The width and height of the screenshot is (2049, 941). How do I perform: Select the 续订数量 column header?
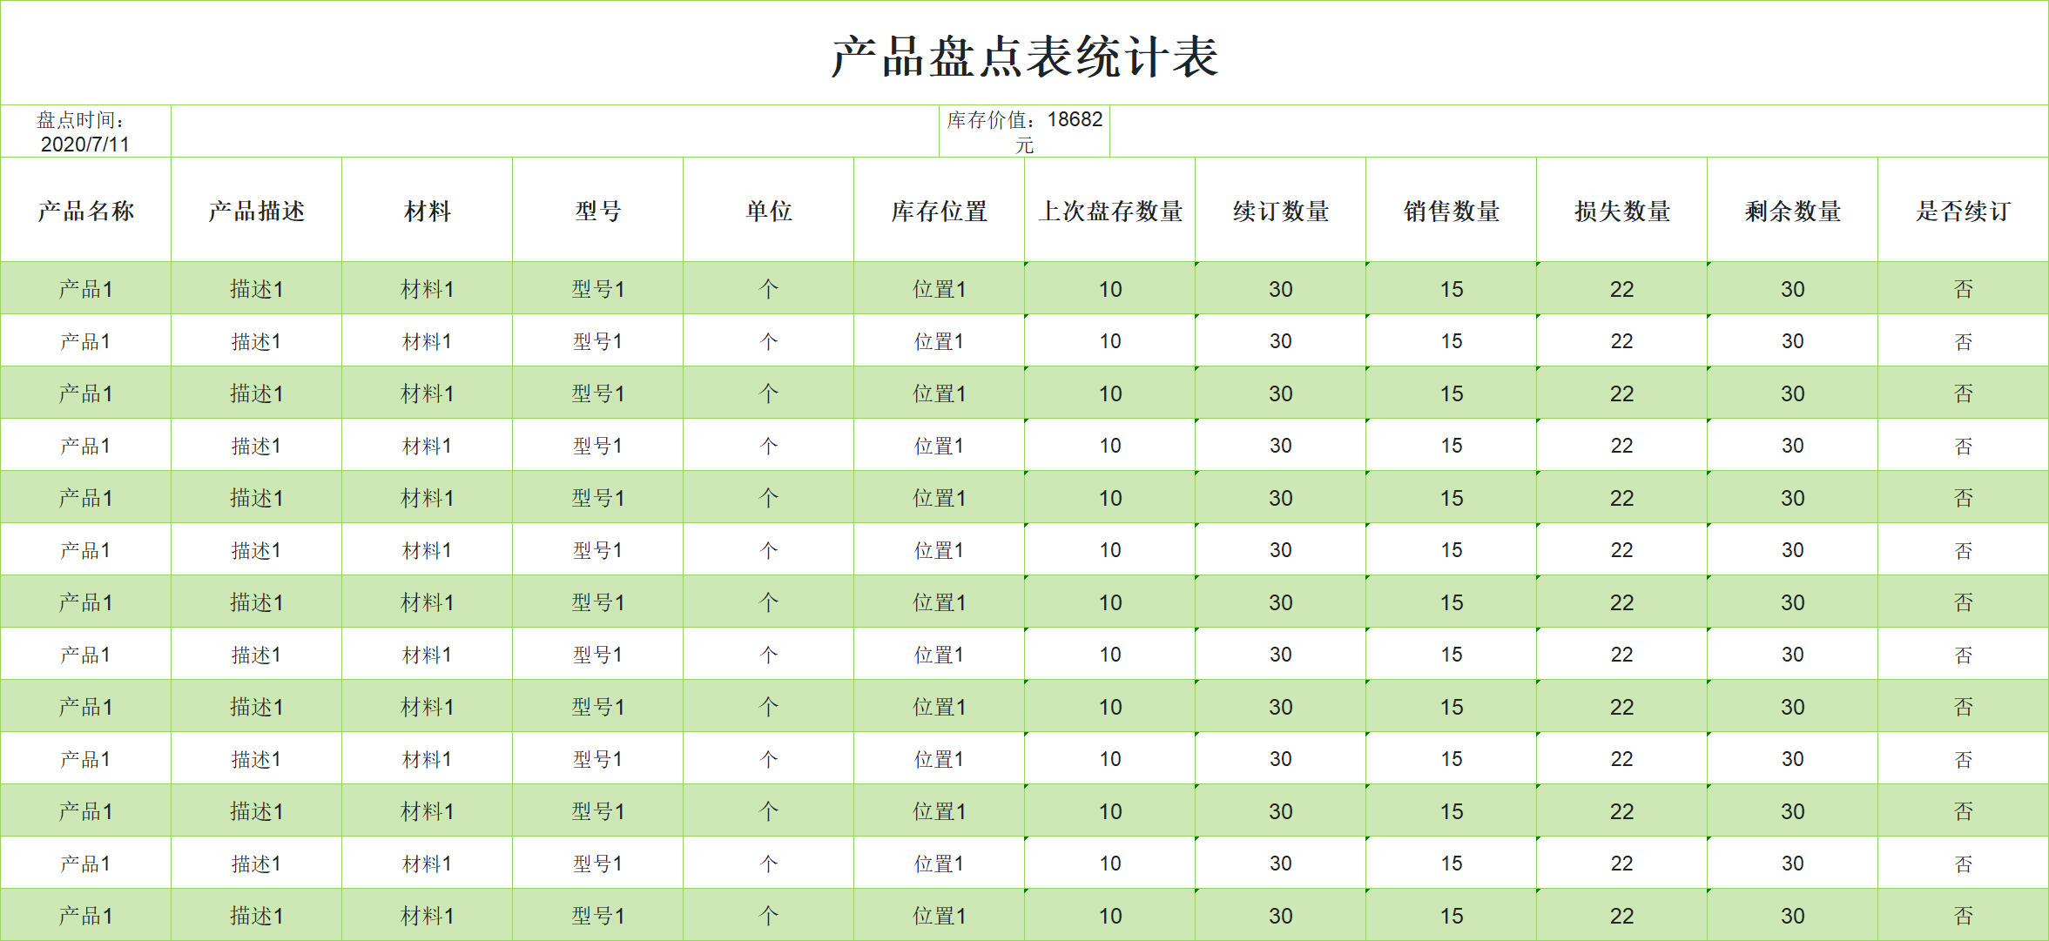coord(1280,211)
